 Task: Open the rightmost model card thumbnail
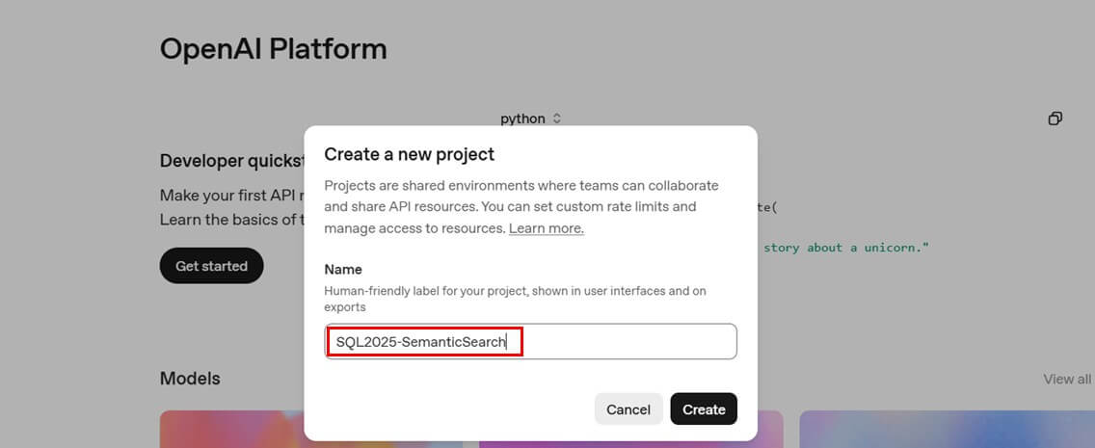pyautogui.click(x=945, y=430)
